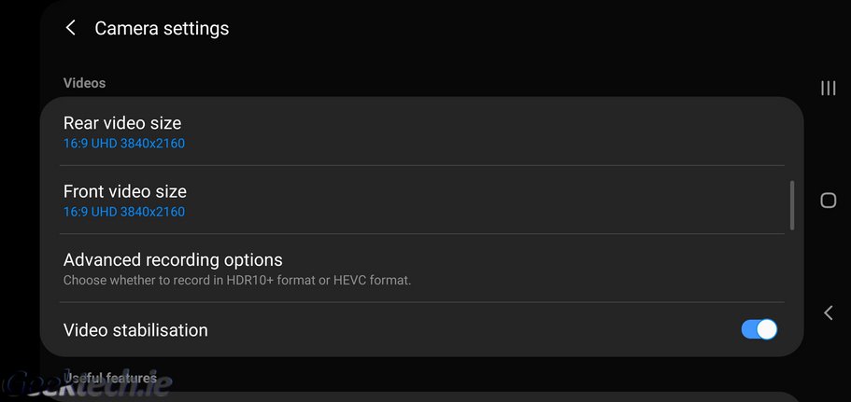This screenshot has height=402, width=851.
Task: Click the empty header area right of Camera settings
Action: pos(514,29)
